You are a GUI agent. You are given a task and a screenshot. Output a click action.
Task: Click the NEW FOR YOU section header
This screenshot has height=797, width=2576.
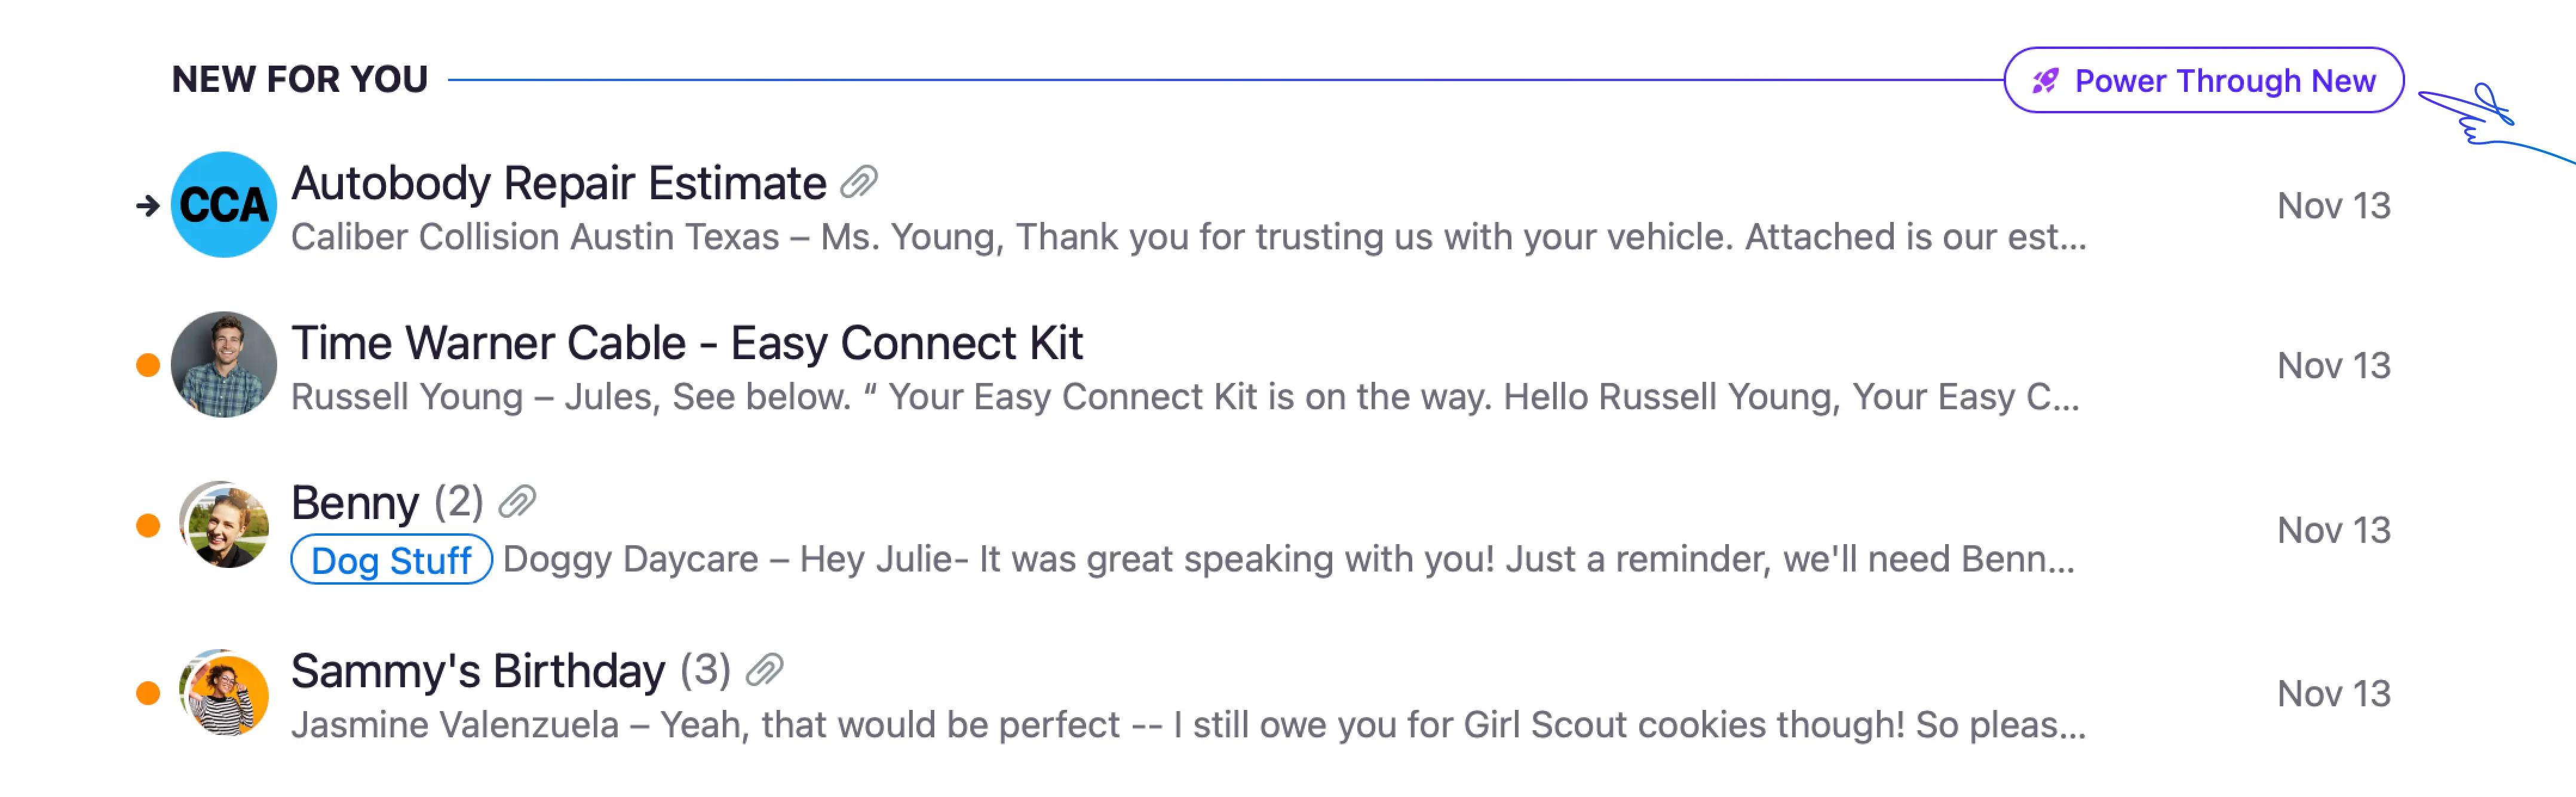pyautogui.click(x=300, y=79)
